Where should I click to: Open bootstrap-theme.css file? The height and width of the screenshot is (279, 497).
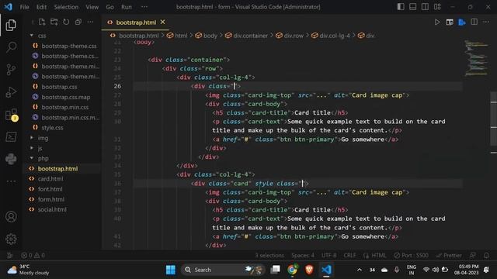click(69, 46)
